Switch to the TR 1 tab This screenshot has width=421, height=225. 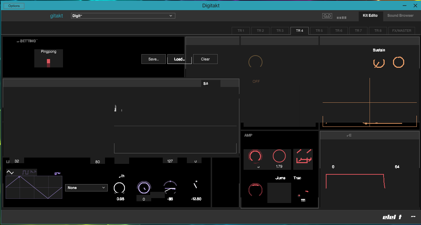click(x=241, y=31)
